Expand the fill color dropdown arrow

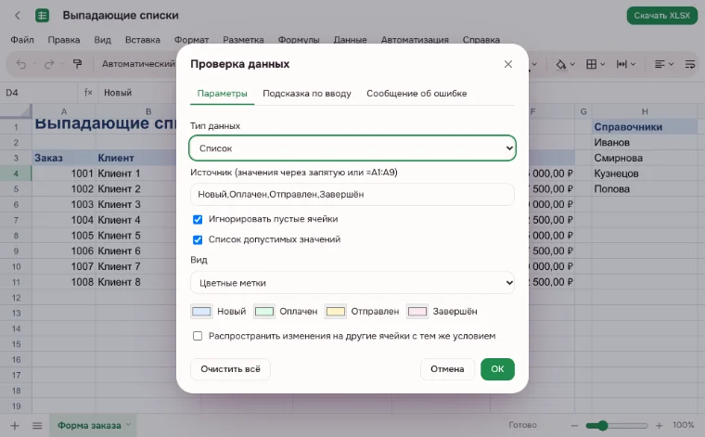[x=572, y=64]
